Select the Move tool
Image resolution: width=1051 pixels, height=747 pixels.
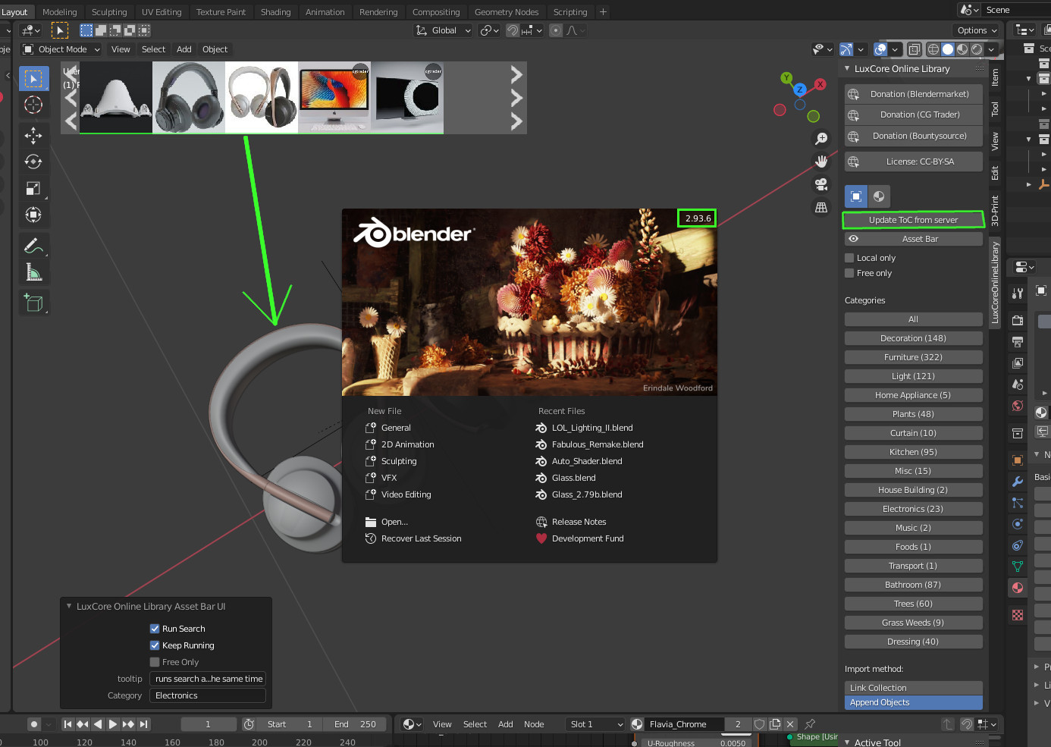(x=33, y=136)
